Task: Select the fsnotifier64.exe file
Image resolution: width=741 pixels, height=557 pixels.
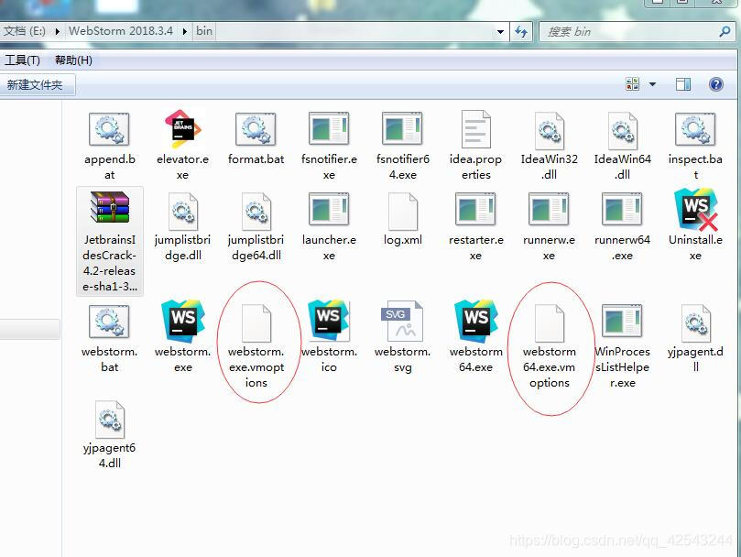Action: pyautogui.click(x=403, y=146)
